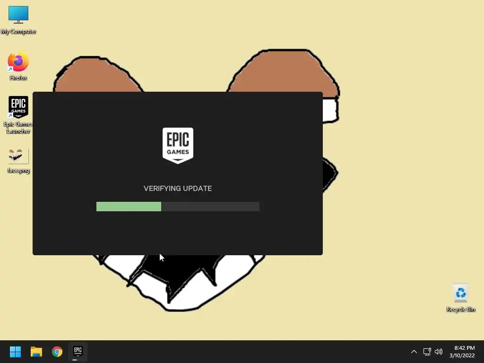484x363 pixels.
Task: Click the VERIFYING UPDATE status text
Action: pos(178,188)
